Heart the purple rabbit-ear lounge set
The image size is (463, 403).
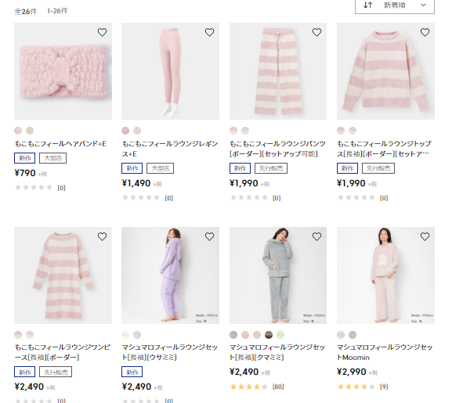(x=209, y=236)
